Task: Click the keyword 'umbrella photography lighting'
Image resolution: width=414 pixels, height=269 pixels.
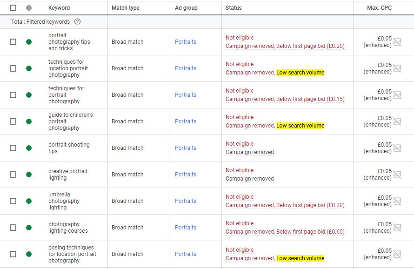Action: tap(64, 201)
